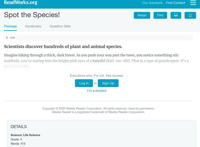Open the Question Sets tab
200x147 pixels.
click(x=60, y=26)
